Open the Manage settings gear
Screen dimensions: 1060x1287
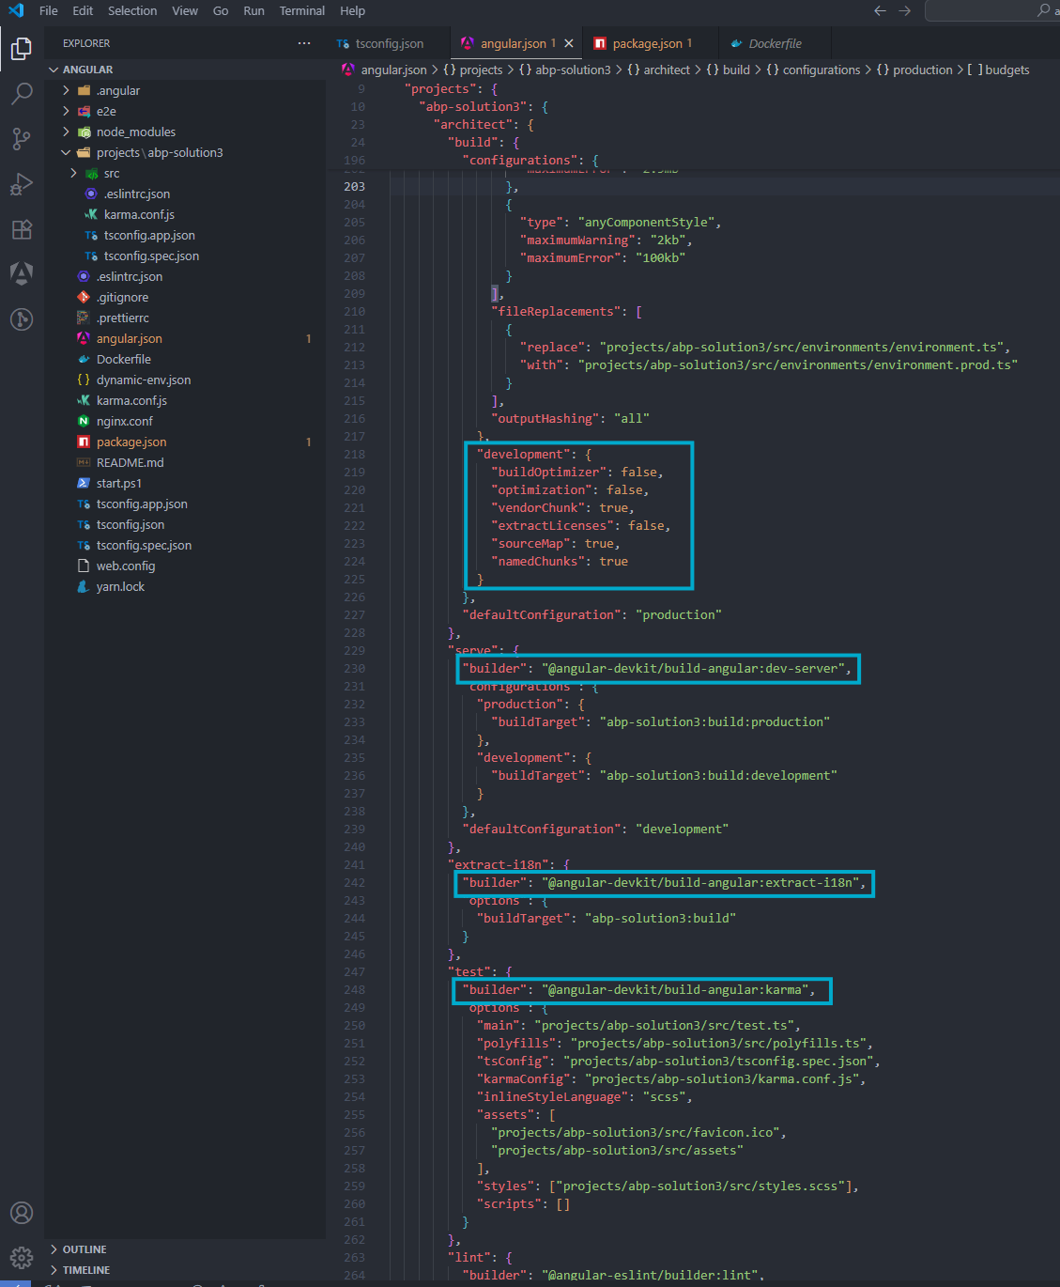pos(22,1257)
